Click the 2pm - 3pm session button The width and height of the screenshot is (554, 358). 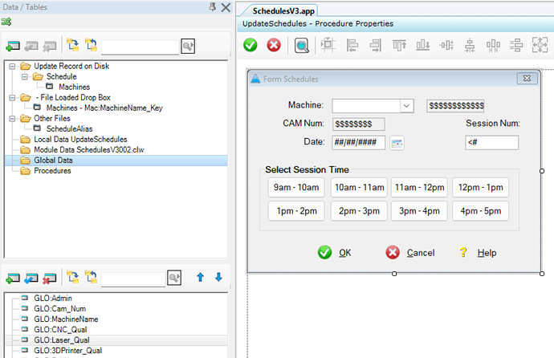click(x=359, y=211)
